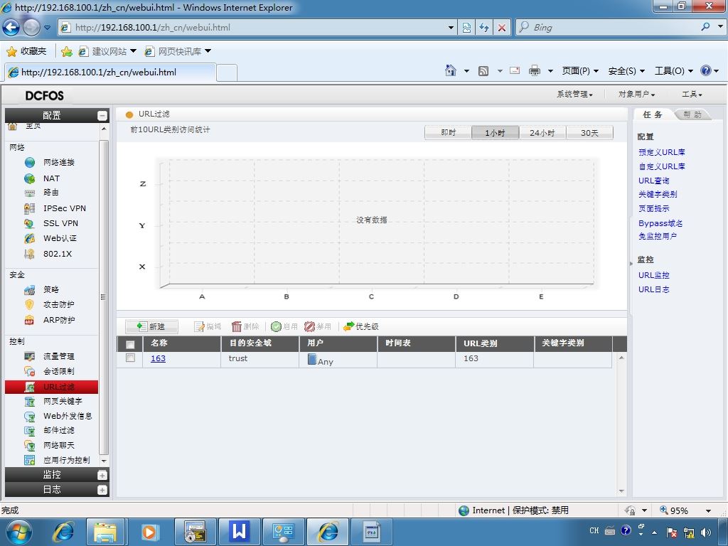728x546 pixels.
Task: Open the Web认证 icon
Action: [30, 238]
